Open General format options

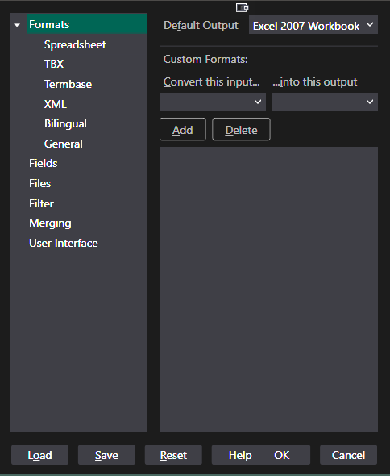coord(64,144)
